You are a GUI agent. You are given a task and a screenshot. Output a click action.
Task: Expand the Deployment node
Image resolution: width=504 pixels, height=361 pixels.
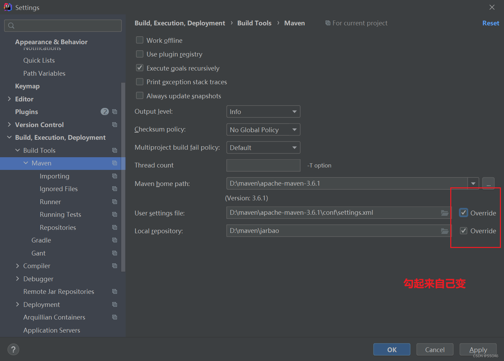tap(17, 304)
